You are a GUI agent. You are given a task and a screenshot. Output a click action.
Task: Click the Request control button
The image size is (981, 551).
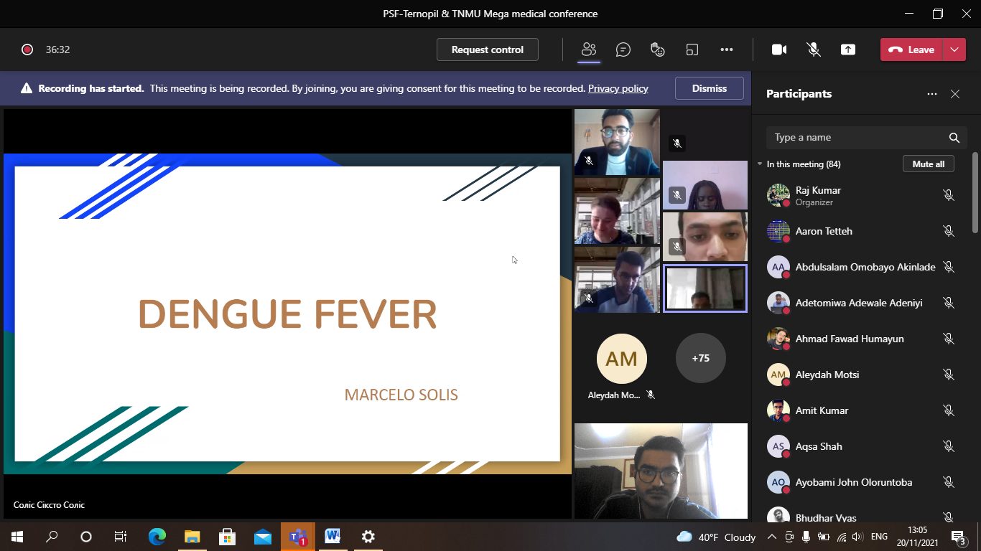coord(487,50)
